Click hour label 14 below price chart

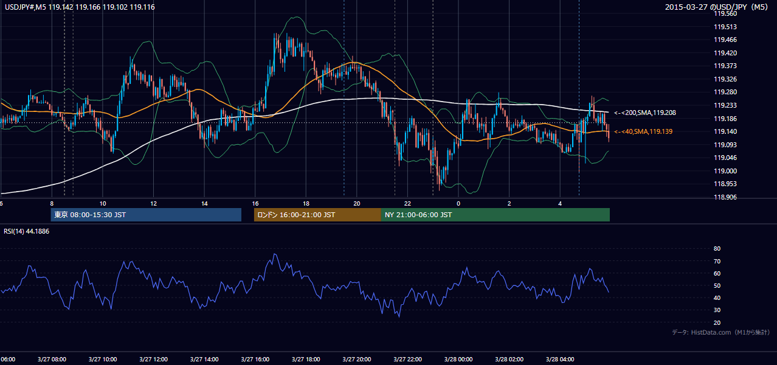click(x=204, y=204)
